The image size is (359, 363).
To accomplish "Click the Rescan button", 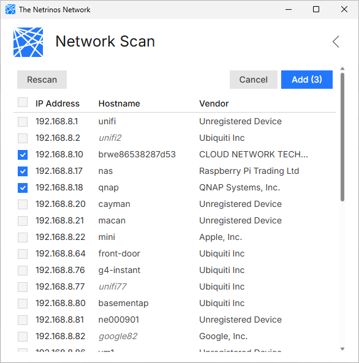I will click(x=42, y=80).
